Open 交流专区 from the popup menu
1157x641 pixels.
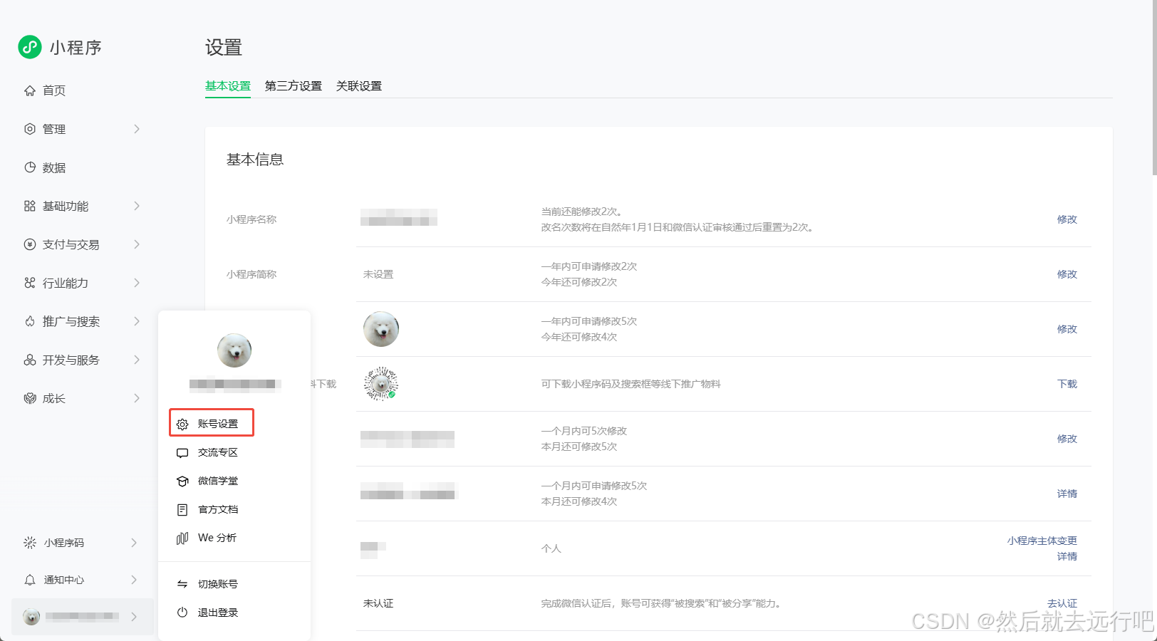[218, 453]
